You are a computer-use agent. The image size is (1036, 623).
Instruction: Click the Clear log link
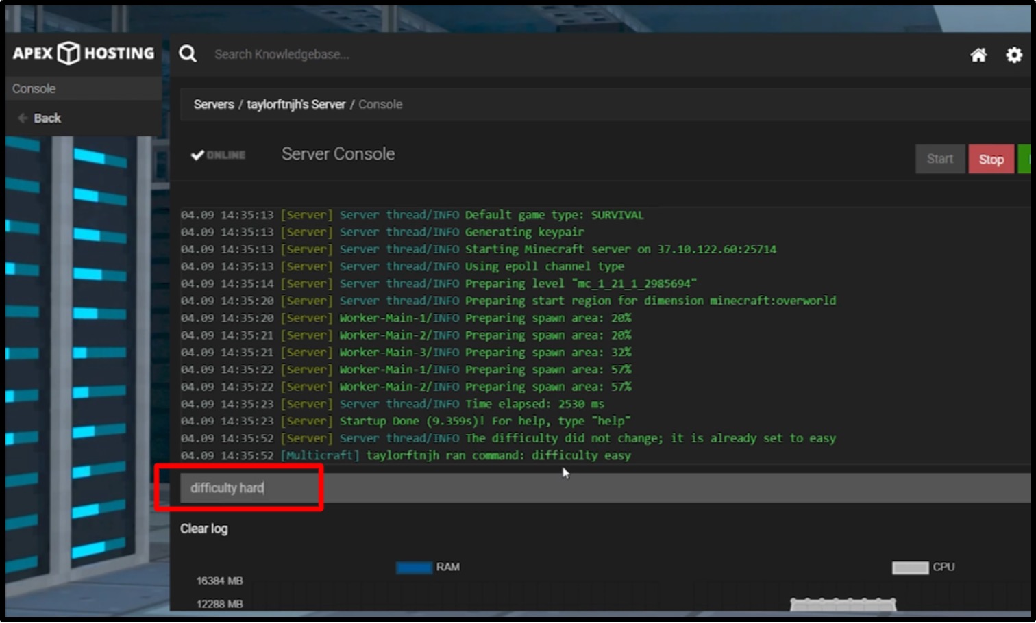point(203,529)
